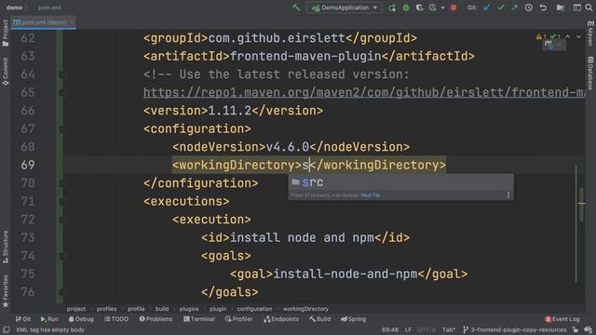This screenshot has height=335, width=596.
Task: Open the DemoApplication run configuration dropdown
Action: pos(345,7)
